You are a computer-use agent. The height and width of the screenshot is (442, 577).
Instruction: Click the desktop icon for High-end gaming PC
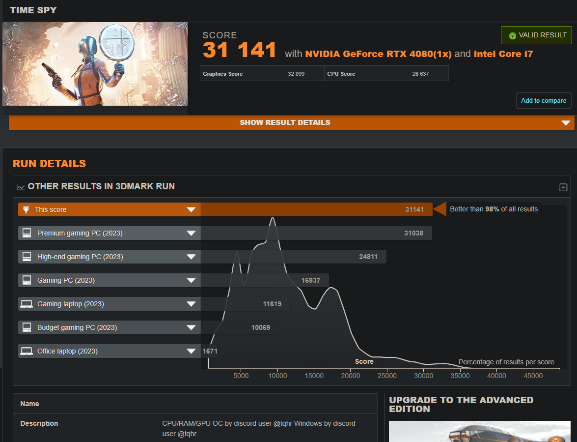27,257
